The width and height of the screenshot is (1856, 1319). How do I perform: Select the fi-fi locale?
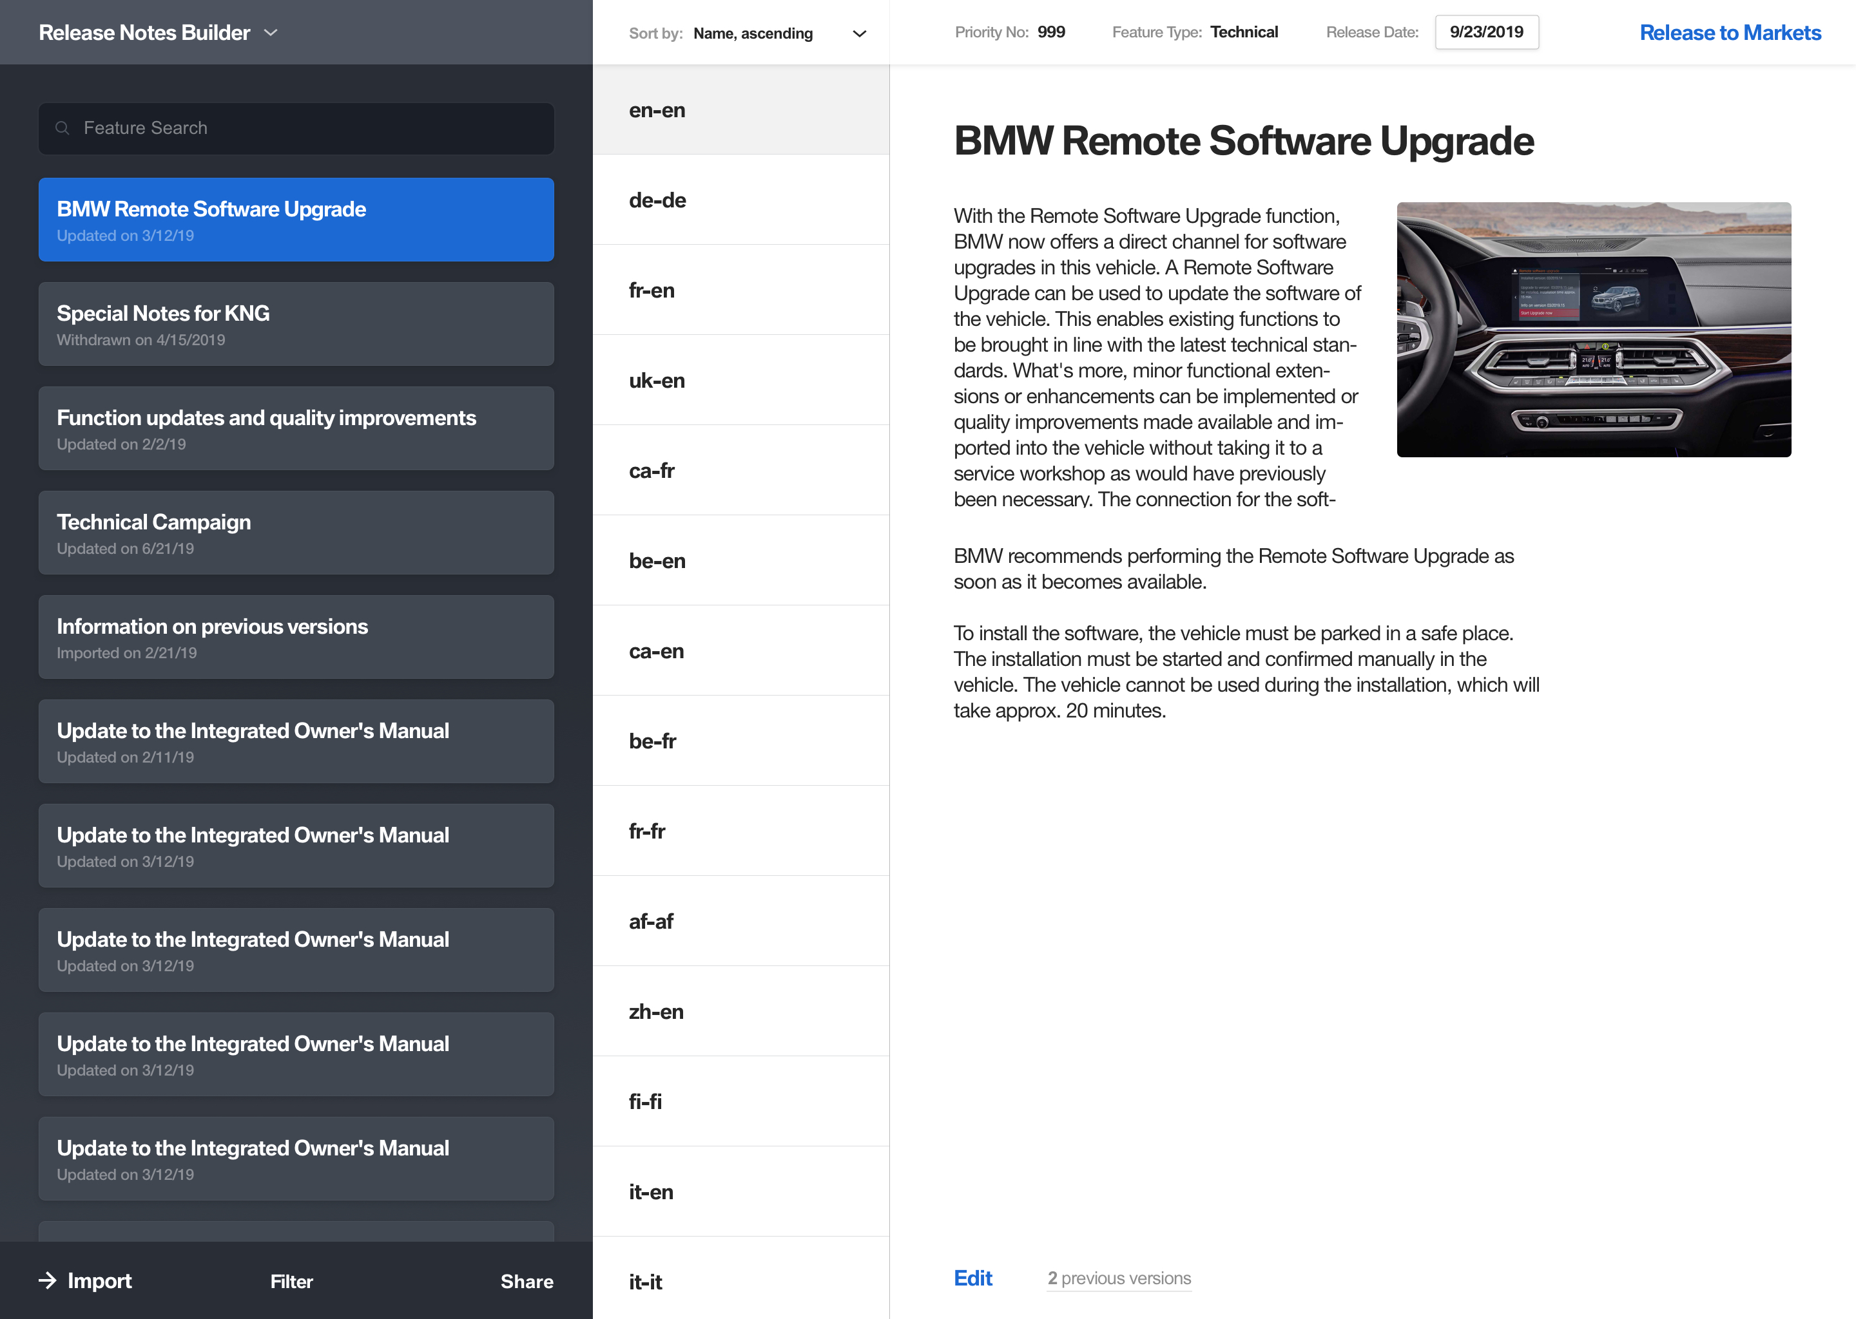click(741, 1101)
